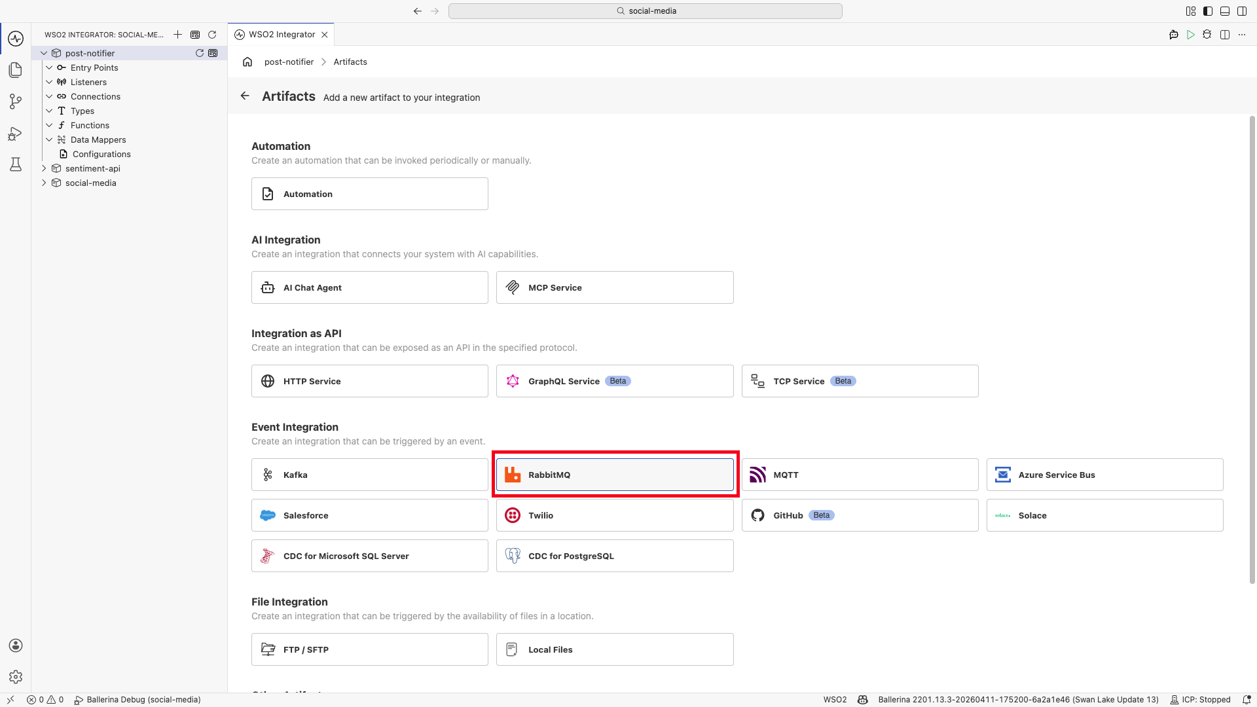This screenshot has height=707, width=1257.
Task: Click the customize layout icon in title bar
Action: click(x=1191, y=11)
